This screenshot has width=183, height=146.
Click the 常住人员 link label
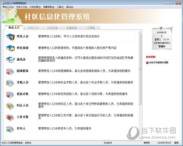pyautogui.click(x=23, y=36)
